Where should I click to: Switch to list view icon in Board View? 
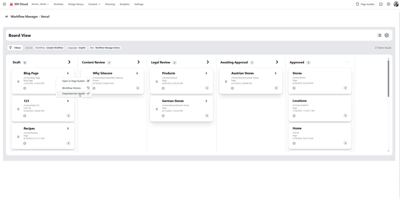(x=379, y=35)
